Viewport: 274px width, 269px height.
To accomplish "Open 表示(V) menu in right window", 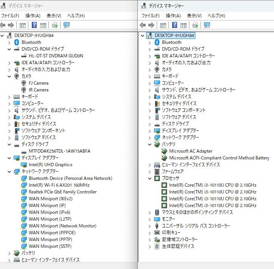I will click(194, 16).
